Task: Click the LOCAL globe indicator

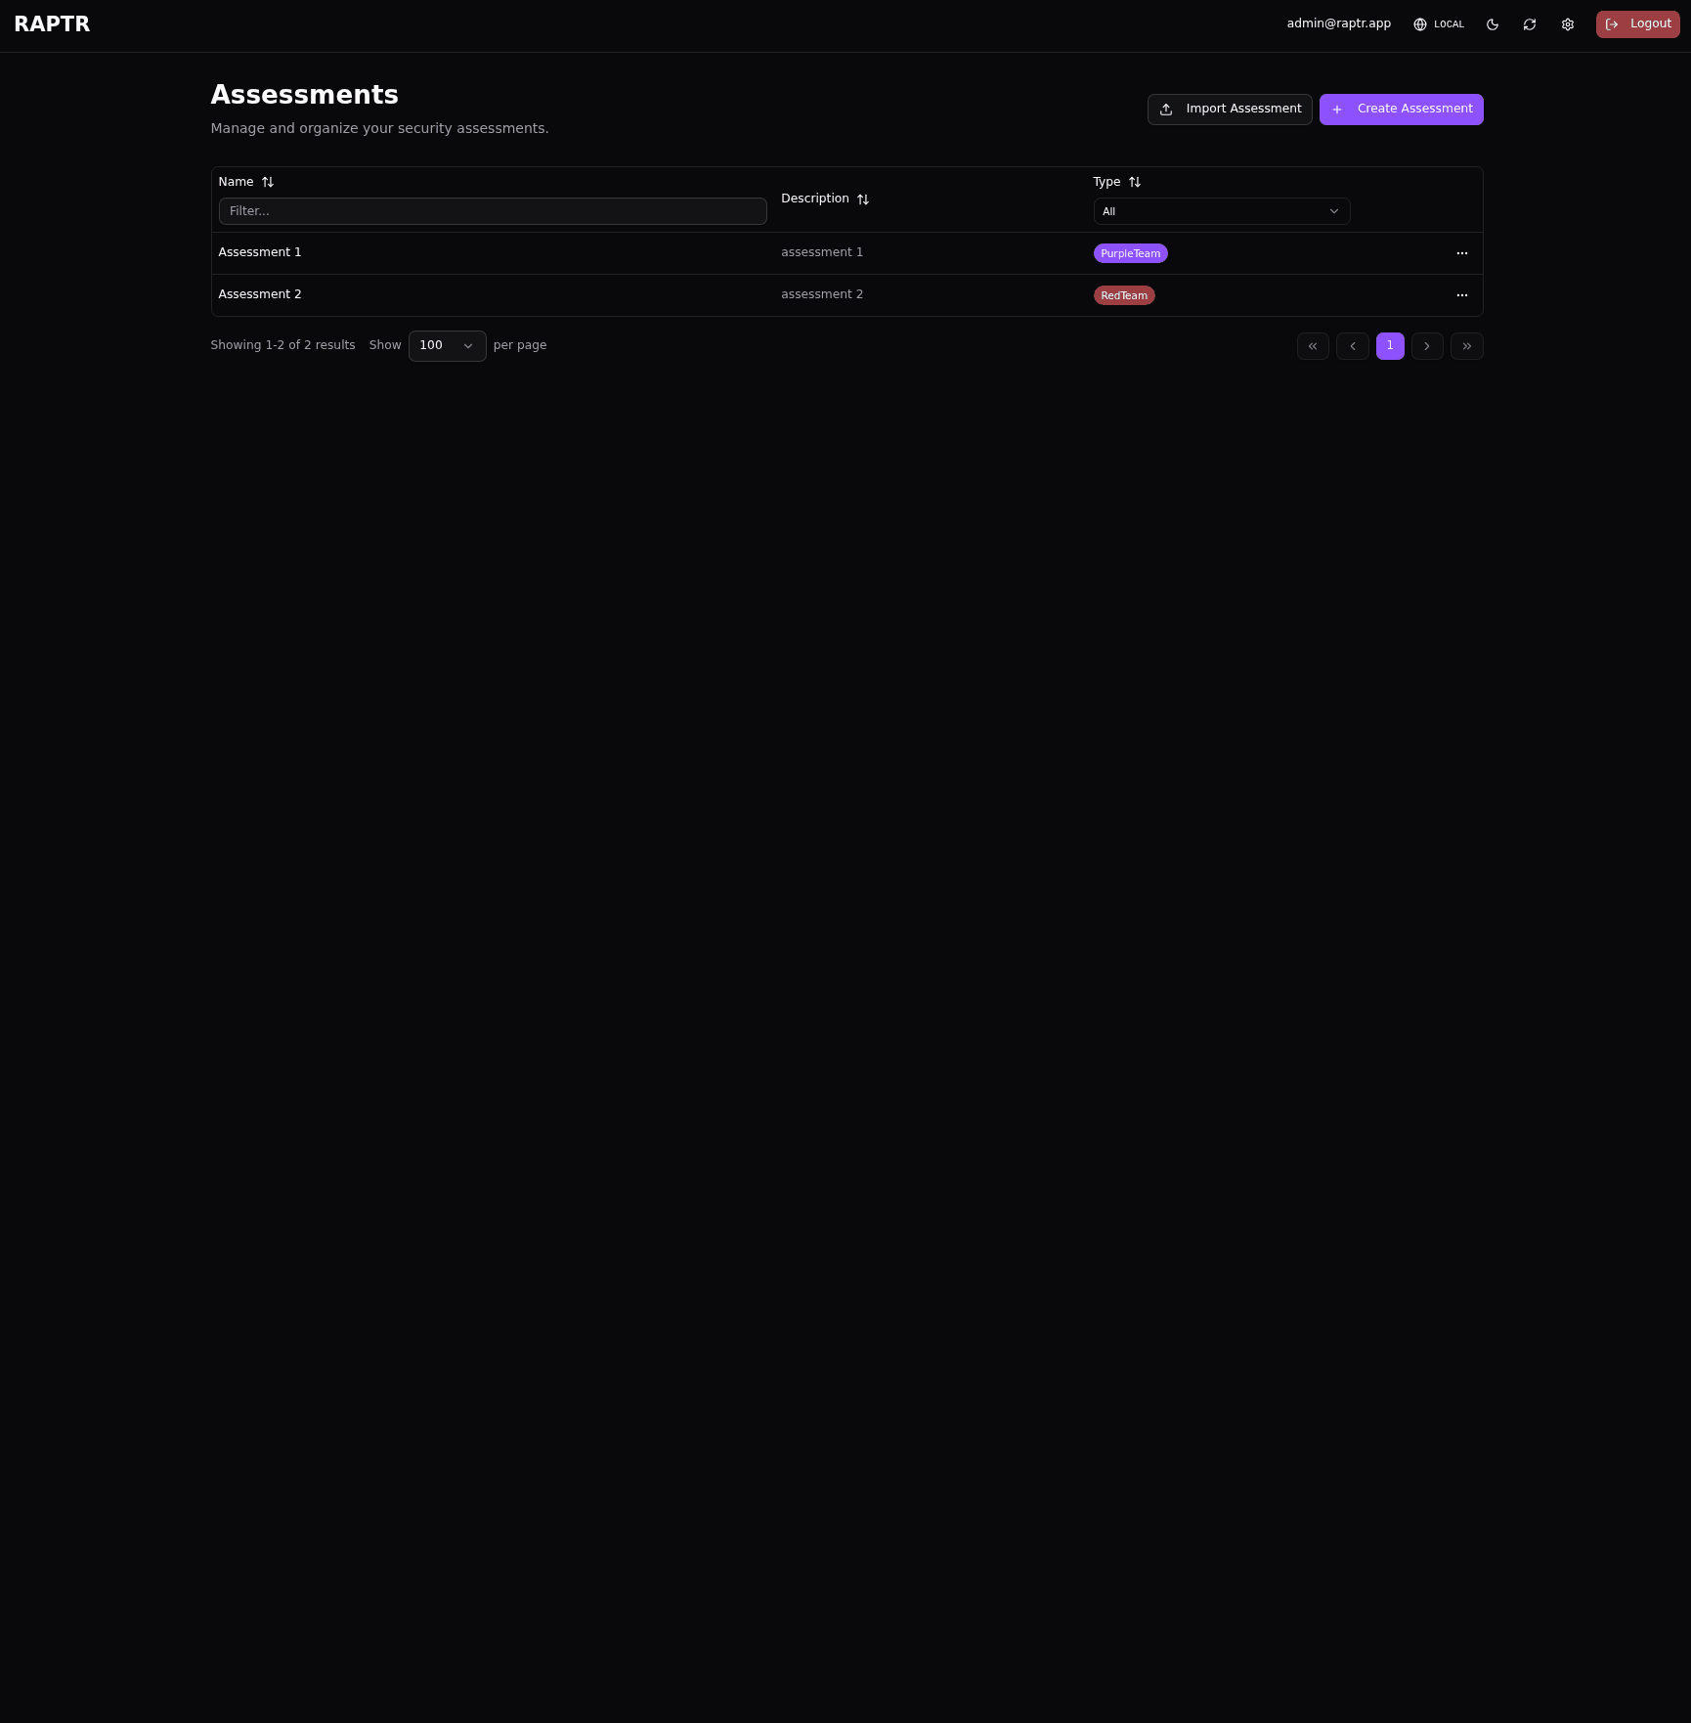Action: (1439, 24)
